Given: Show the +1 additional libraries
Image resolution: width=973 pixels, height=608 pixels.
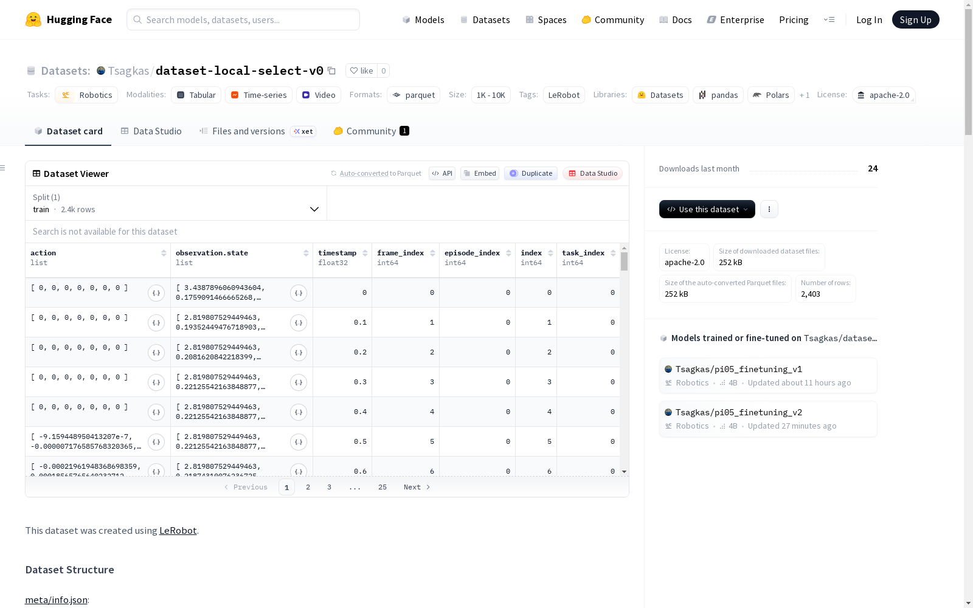Looking at the screenshot, I should click(x=805, y=95).
